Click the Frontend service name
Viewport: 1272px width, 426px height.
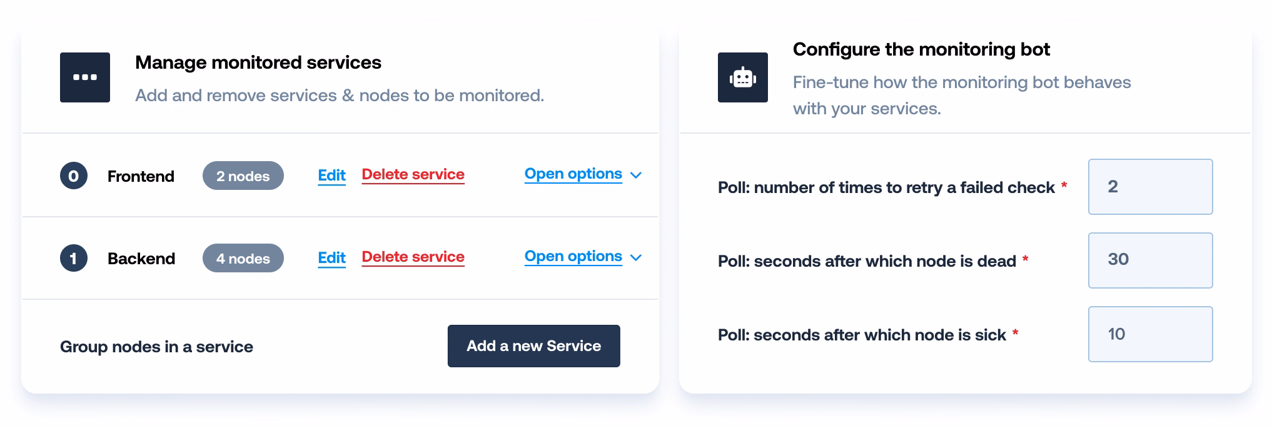(141, 177)
